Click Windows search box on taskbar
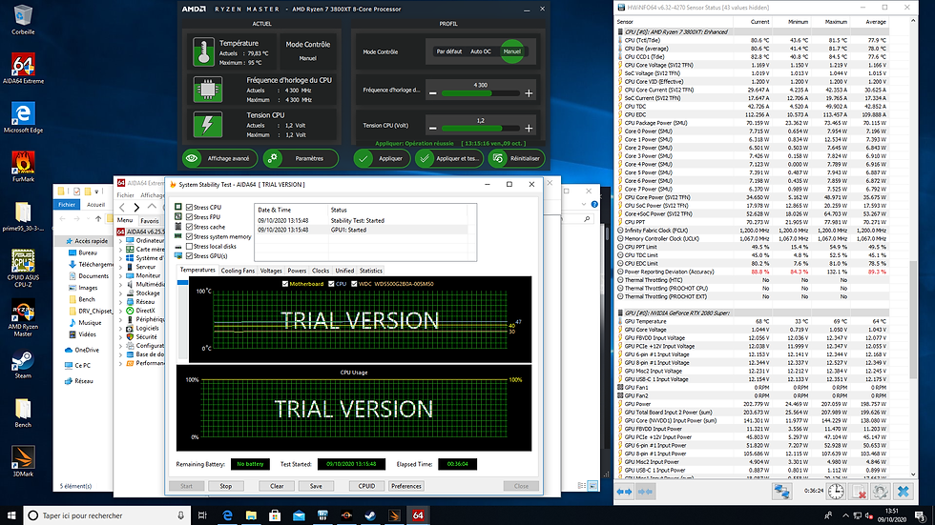The image size is (935, 525). click(107, 515)
